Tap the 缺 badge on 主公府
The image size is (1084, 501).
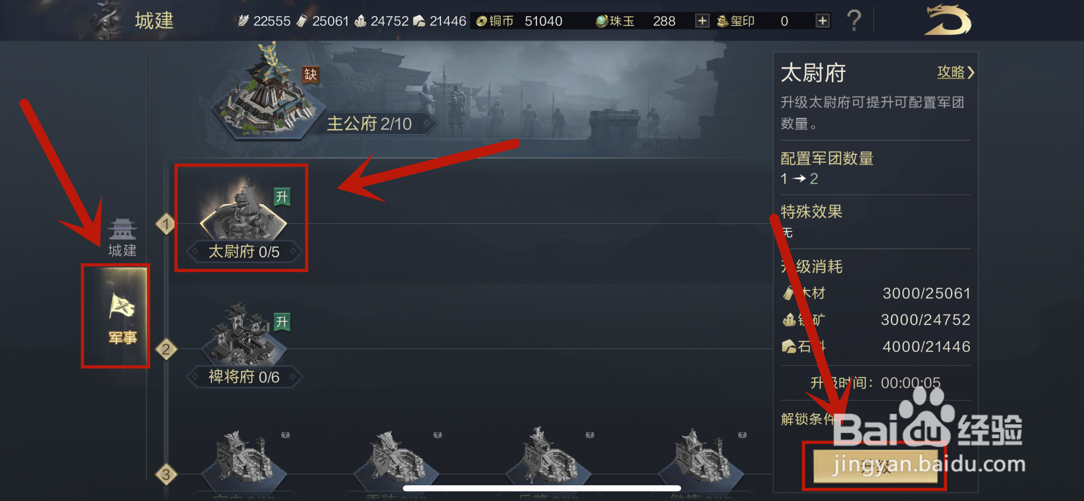tap(311, 75)
